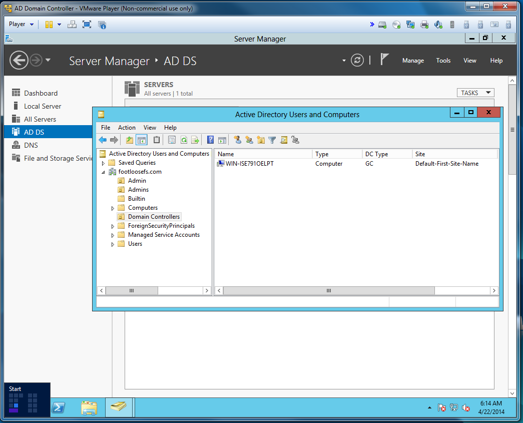Click the VMware CD/DVD drive device icon
The height and width of the screenshot is (423, 523).
(x=396, y=25)
